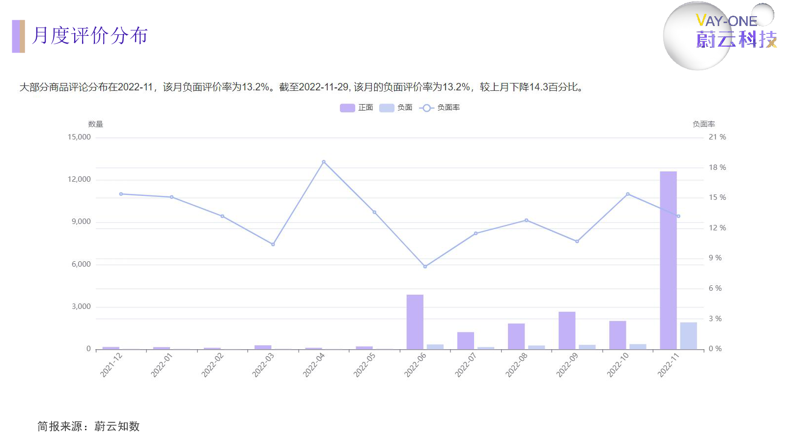Click the 2022-06 lowest line point
This screenshot has width=786, height=442.
[425, 267]
